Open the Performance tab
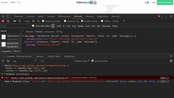Screen dimensions: 174x98 tap(64, 16)
